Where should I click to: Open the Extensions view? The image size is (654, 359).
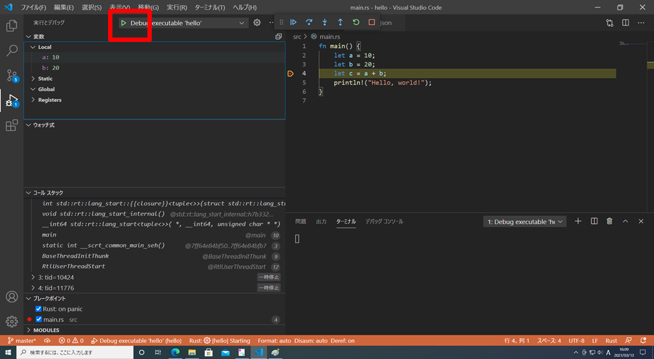12,125
